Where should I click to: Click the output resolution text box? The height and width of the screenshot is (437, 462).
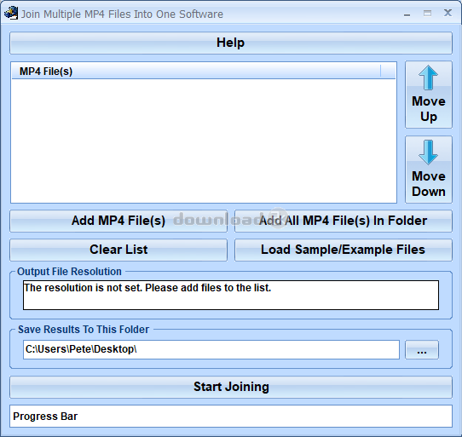[x=231, y=295]
